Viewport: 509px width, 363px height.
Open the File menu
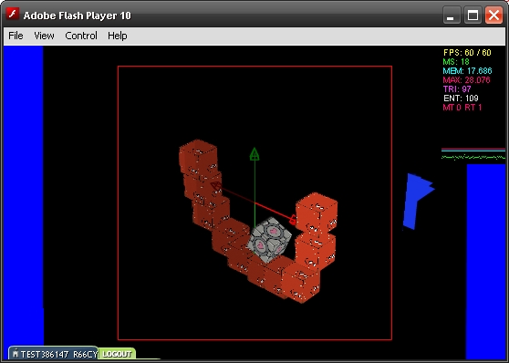tap(16, 36)
